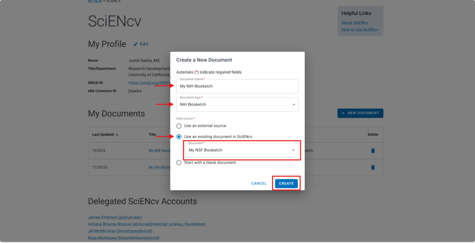
Task: Open James Emerson delegated account
Action: click(x=116, y=217)
